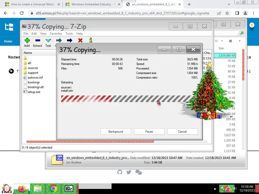
Task: Switch to How to create a Universal Windows tab
Action: tap(33, 4)
